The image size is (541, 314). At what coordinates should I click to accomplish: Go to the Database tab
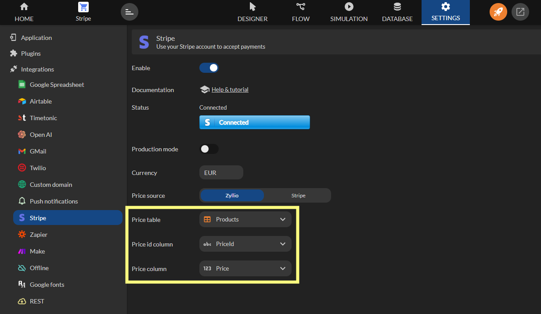tap(397, 12)
